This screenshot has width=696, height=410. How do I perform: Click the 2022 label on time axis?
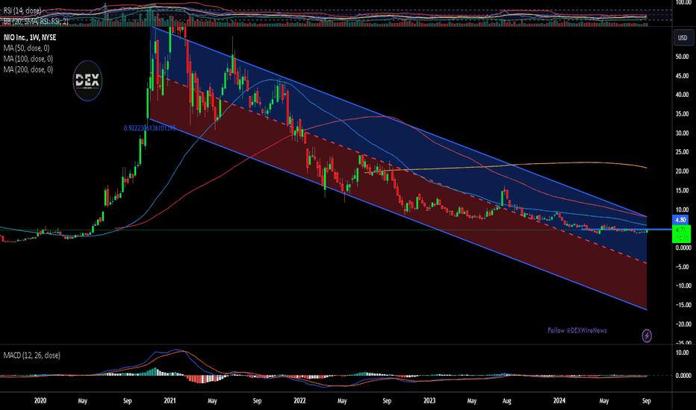point(299,401)
